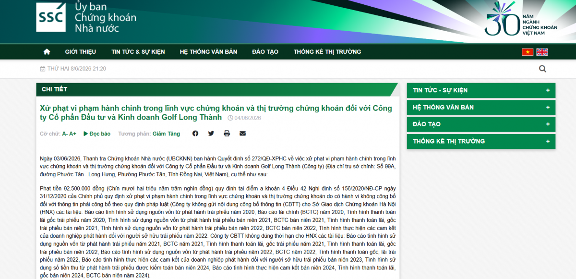The height and width of the screenshot is (279, 576).
Task: Switch language to Vietnamese flag
Action: pos(528,52)
